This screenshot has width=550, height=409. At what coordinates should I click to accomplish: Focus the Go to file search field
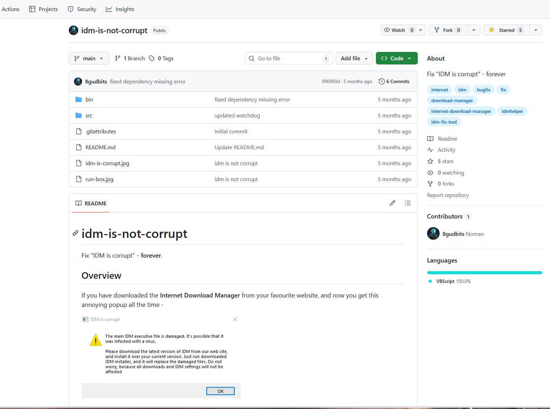tap(289, 58)
